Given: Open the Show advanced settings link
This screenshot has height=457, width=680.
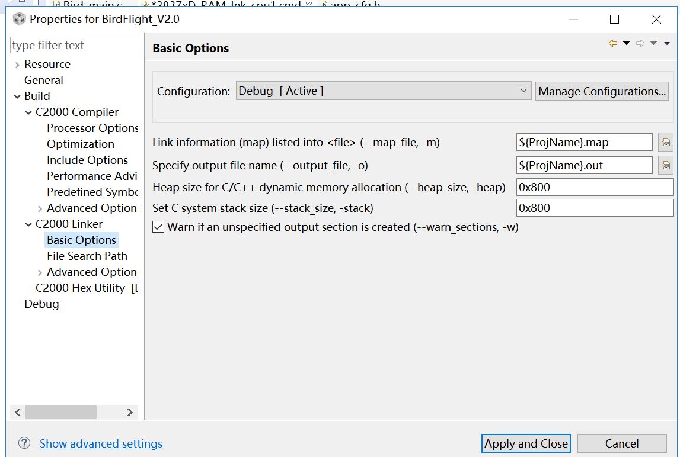Looking at the screenshot, I should click(101, 443).
